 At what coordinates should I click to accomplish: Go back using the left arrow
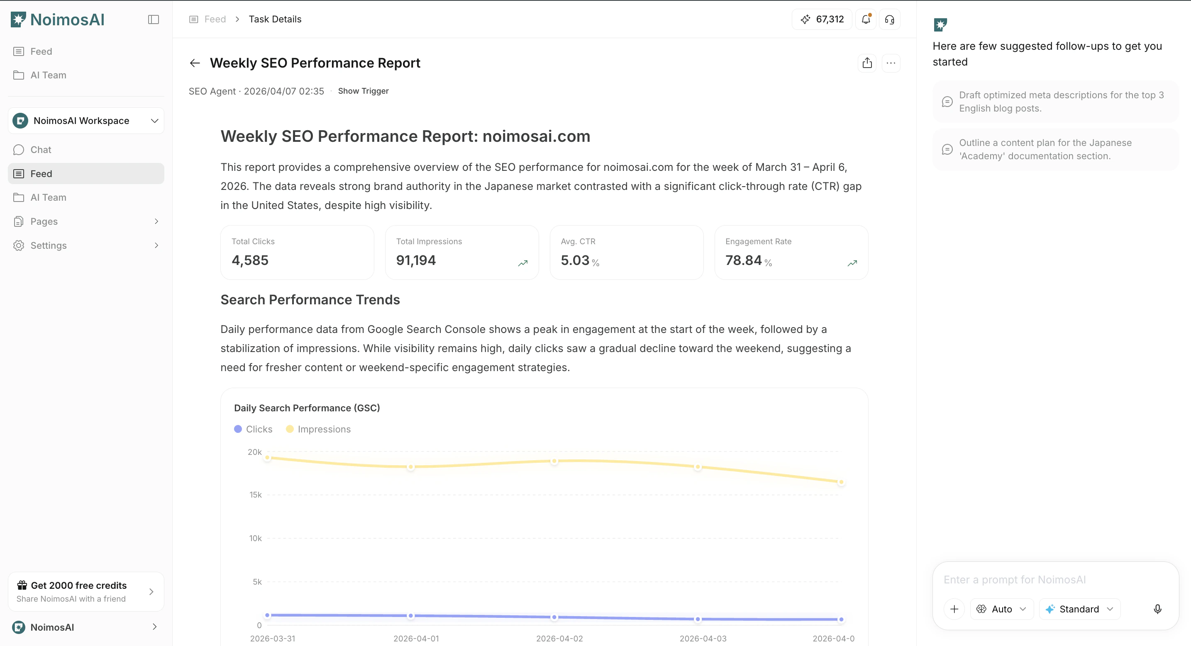tap(195, 63)
